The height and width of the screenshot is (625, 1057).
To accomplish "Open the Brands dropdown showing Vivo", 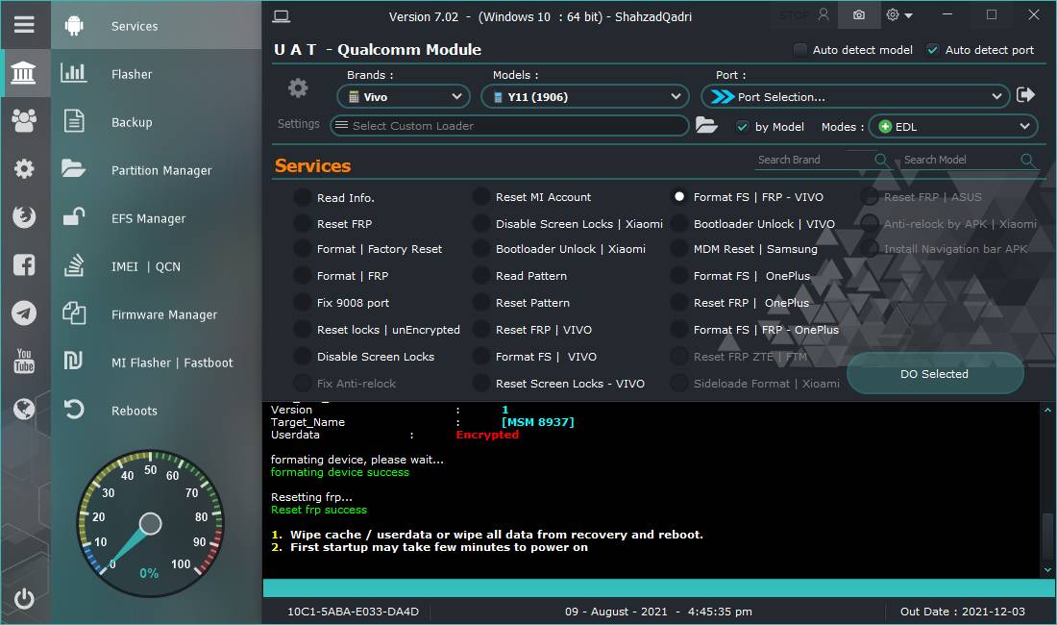I will (404, 96).
